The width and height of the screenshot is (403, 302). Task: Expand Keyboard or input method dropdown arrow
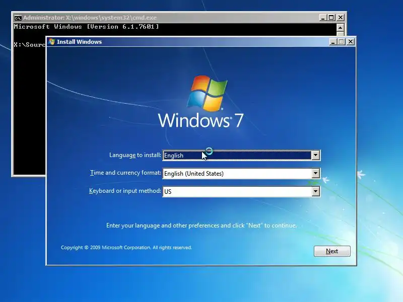[x=316, y=191]
